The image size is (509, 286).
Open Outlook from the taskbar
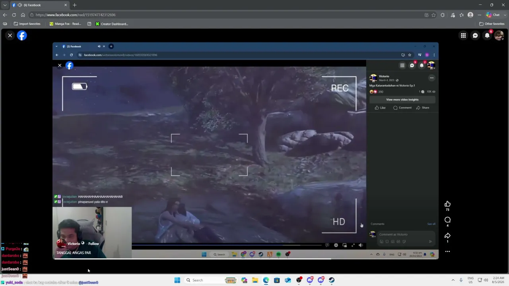pyautogui.click(x=288, y=280)
